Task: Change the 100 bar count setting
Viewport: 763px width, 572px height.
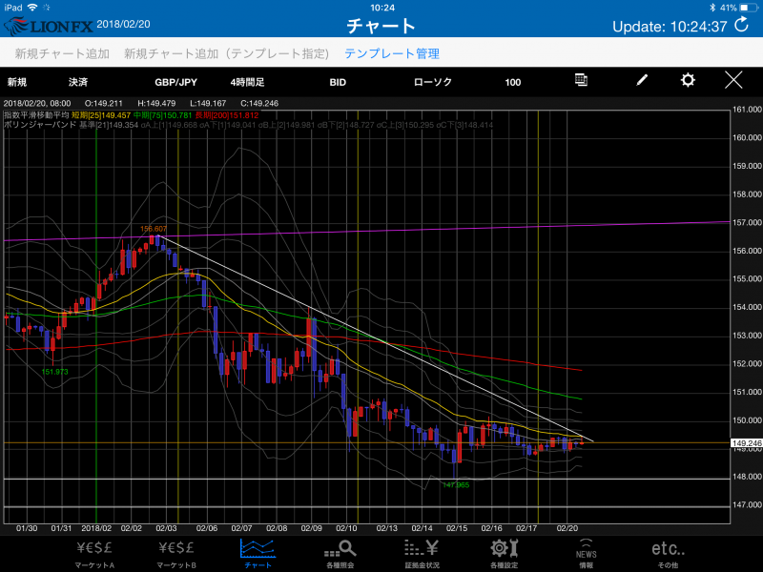Action: pos(513,82)
